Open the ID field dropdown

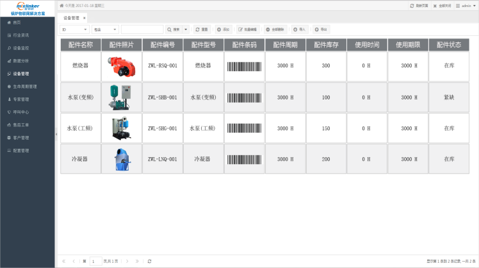tap(74, 29)
